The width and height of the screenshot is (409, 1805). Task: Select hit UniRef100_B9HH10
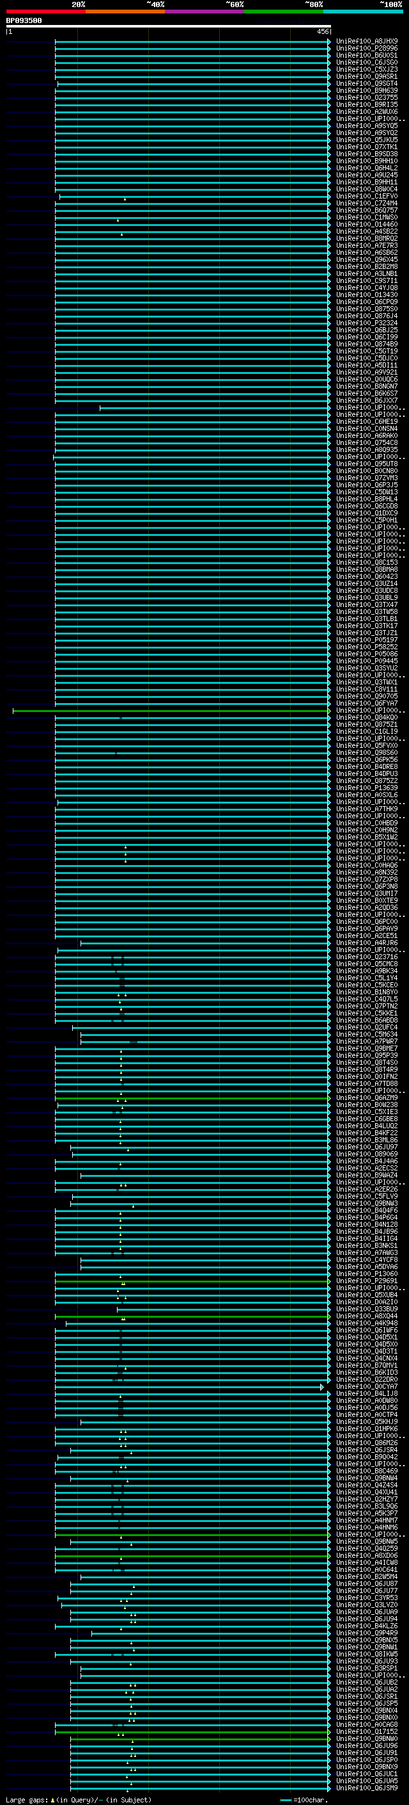(x=367, y=161)
